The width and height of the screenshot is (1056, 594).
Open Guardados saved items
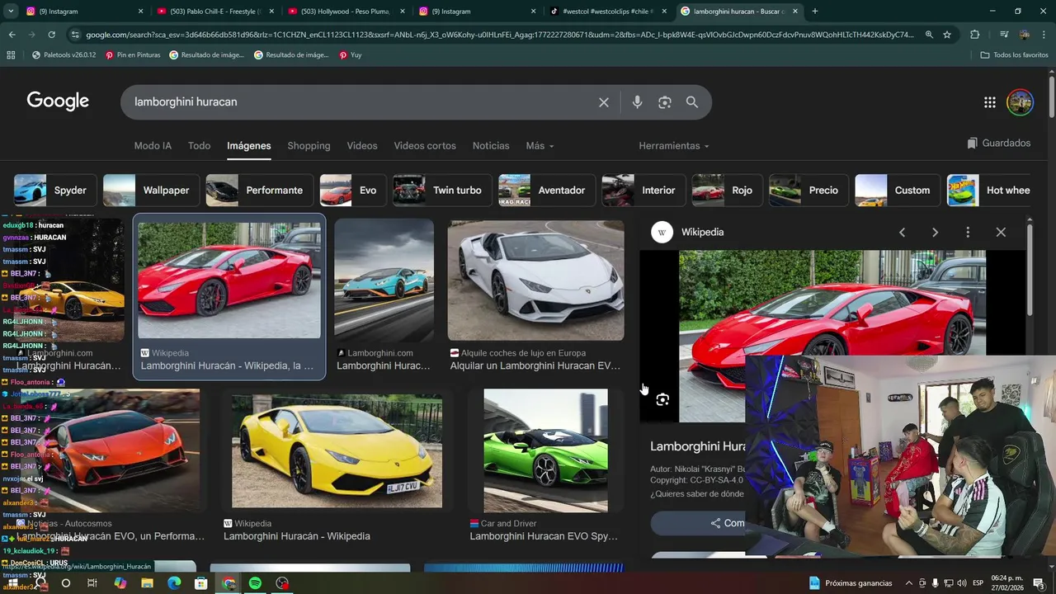[999, 144]
